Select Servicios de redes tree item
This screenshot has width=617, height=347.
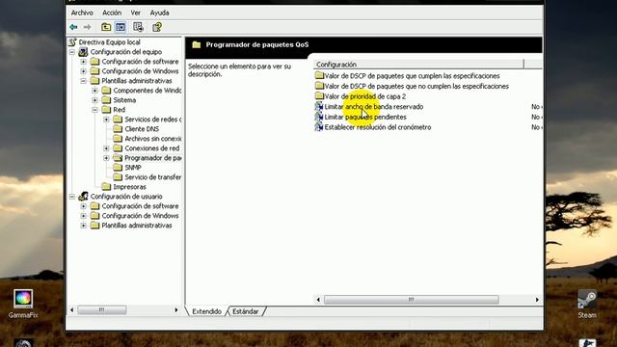152,120
